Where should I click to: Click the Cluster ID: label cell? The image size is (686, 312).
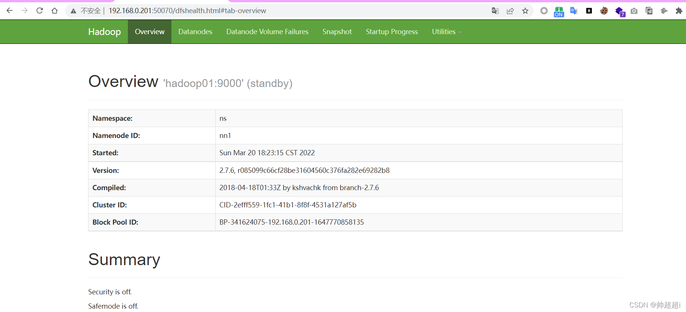(x=152, y=205)
